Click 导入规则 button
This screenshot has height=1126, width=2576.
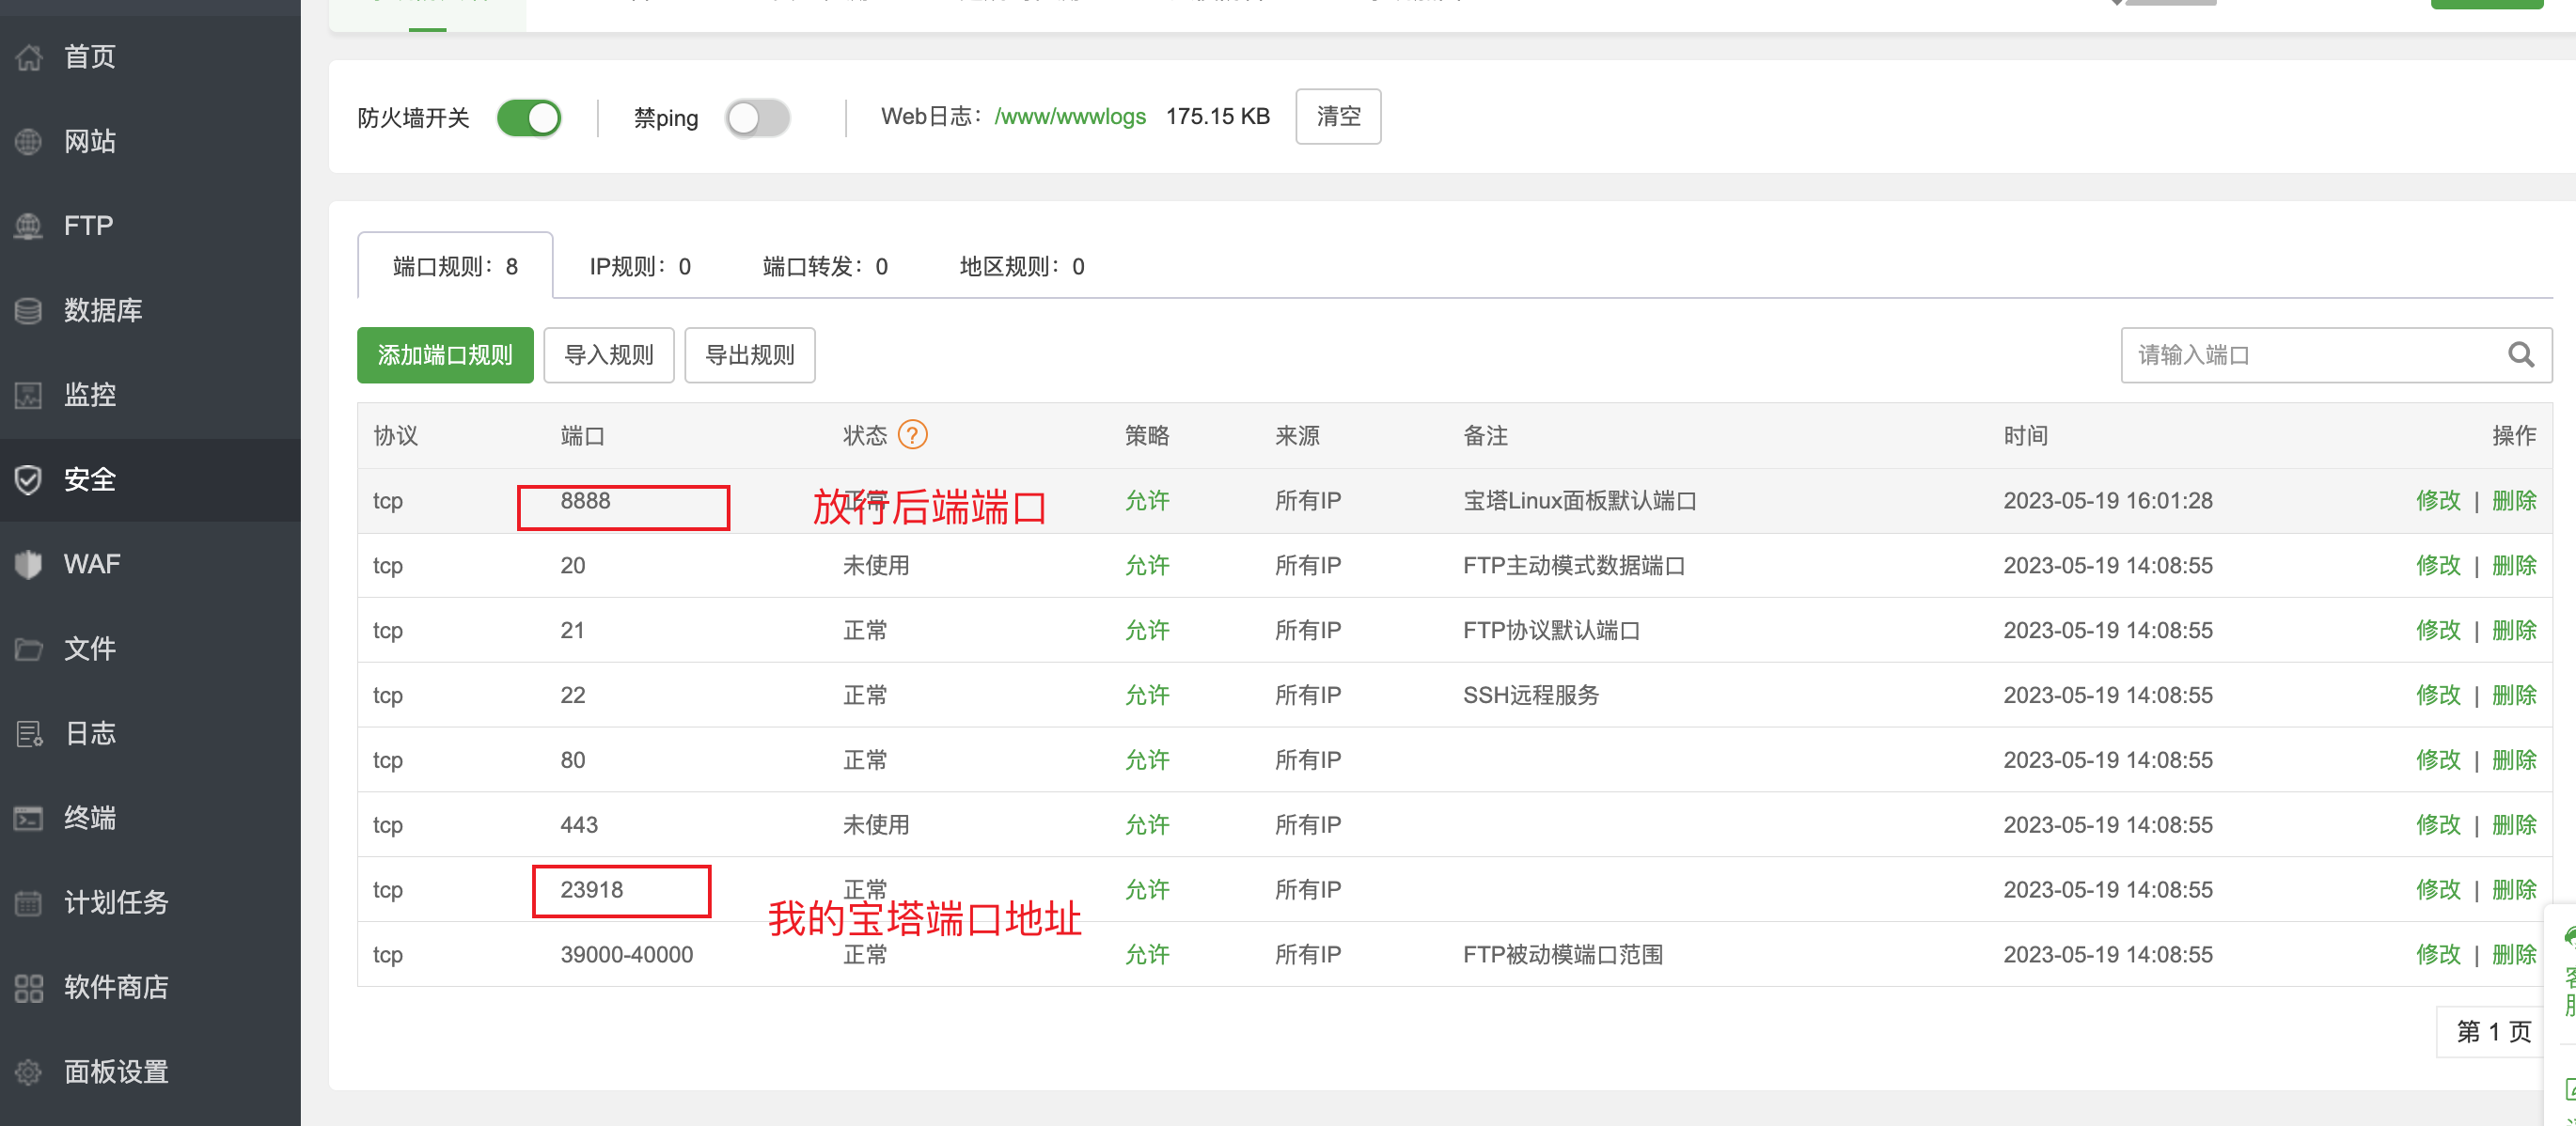click(609, 355)
